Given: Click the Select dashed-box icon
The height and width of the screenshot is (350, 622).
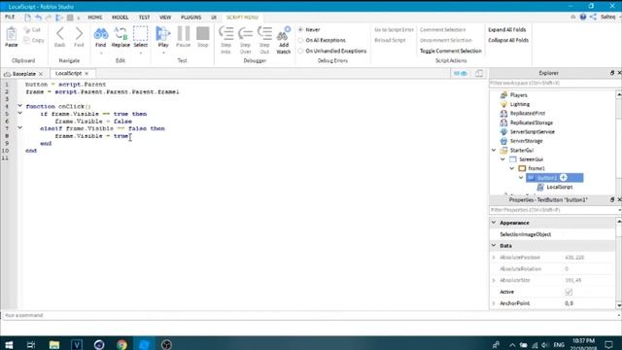Looking at the screenshot, I should [x=140, y=34].
